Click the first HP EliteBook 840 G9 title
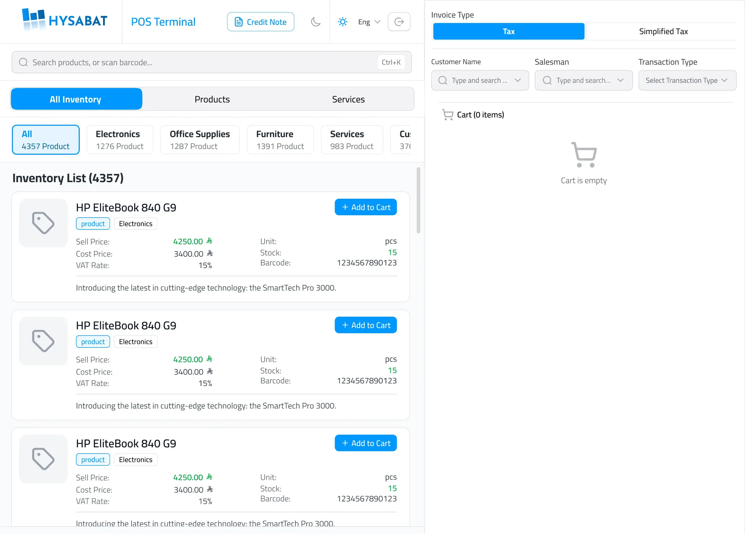The width and height of the screenshot is (745, 534). coord(126,207)
